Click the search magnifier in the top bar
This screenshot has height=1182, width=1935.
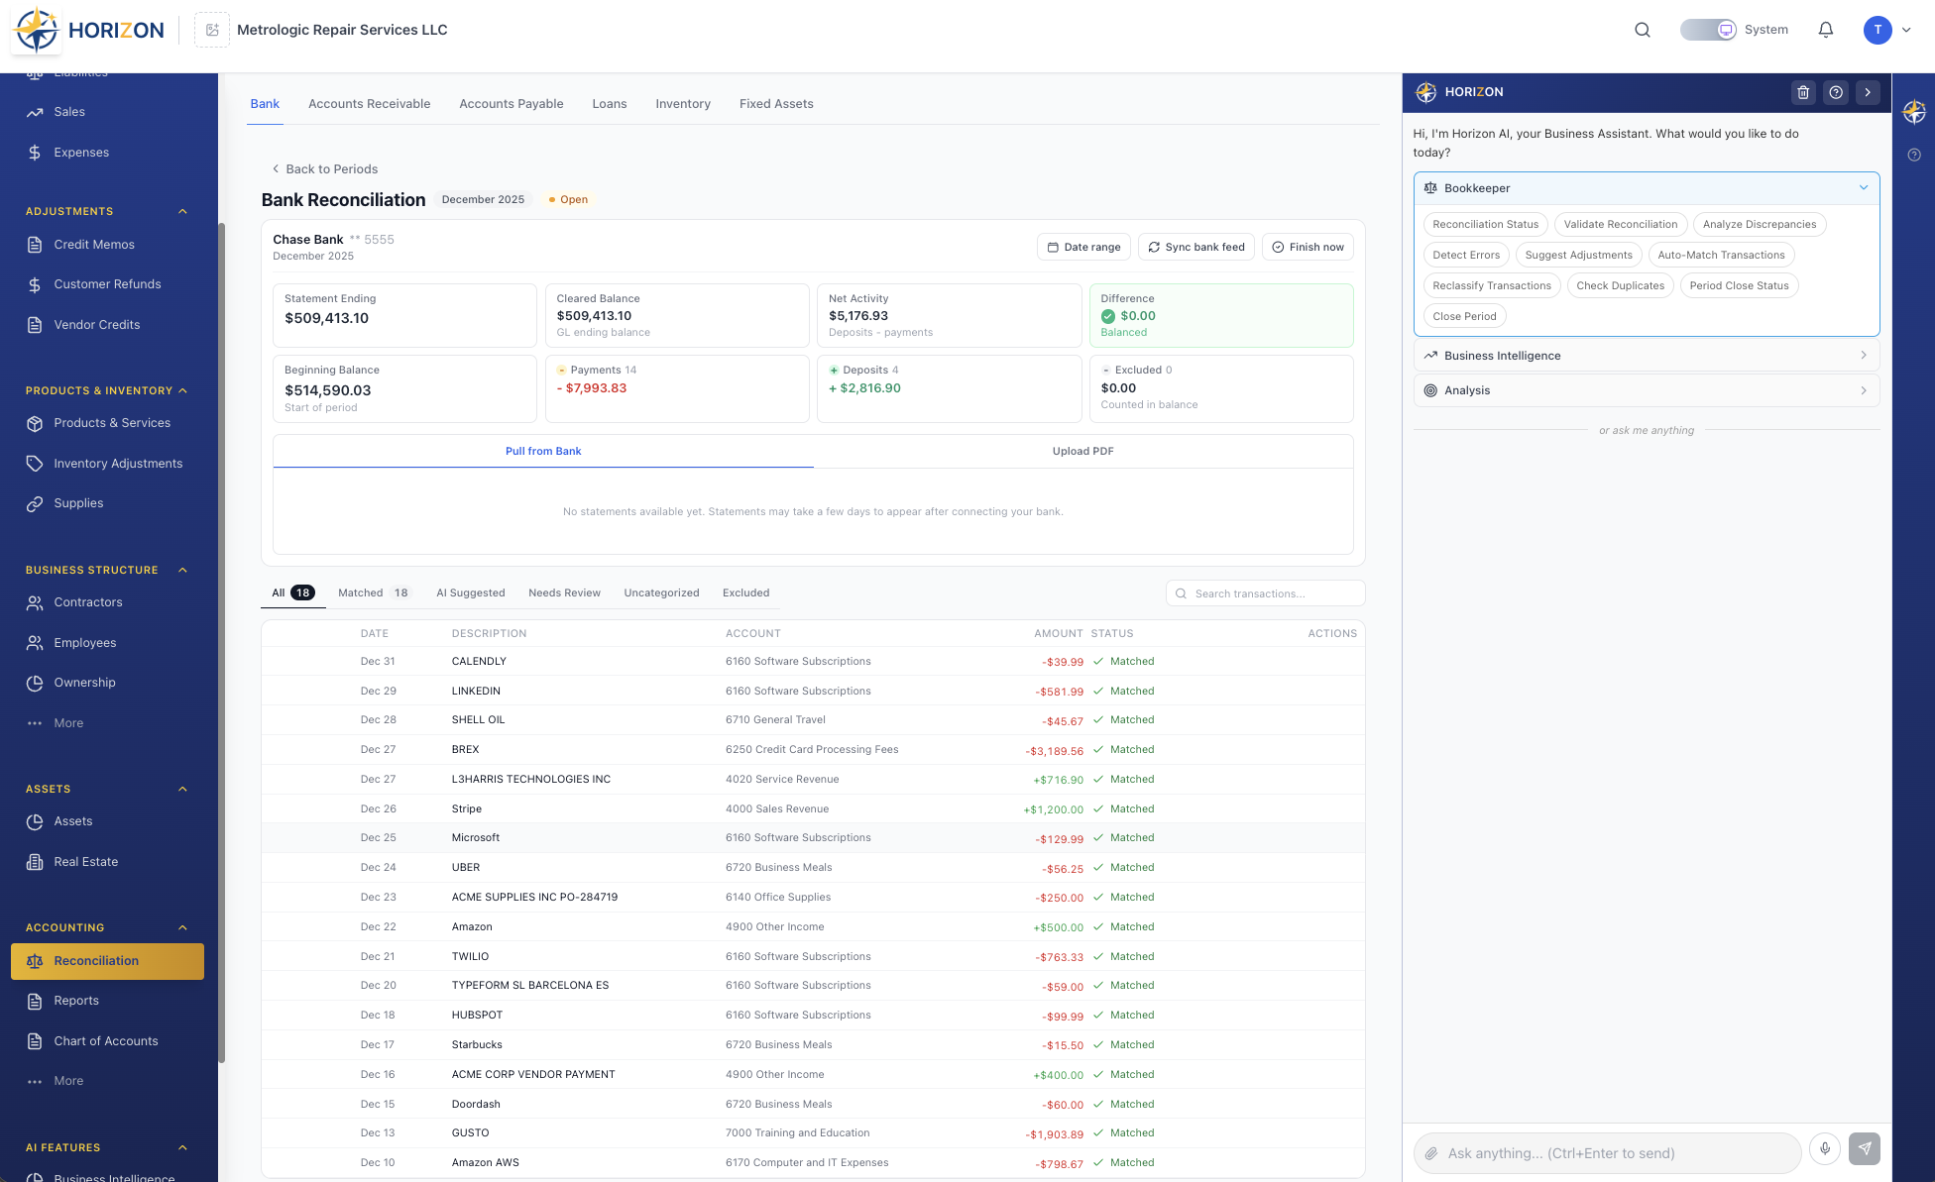pos(1643,30)
